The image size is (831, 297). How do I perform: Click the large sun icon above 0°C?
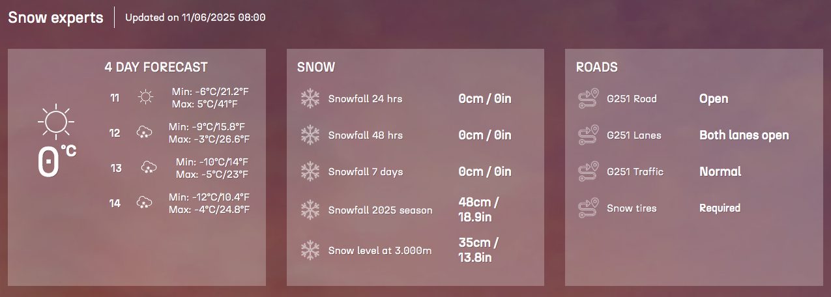(x=56, y=120)
